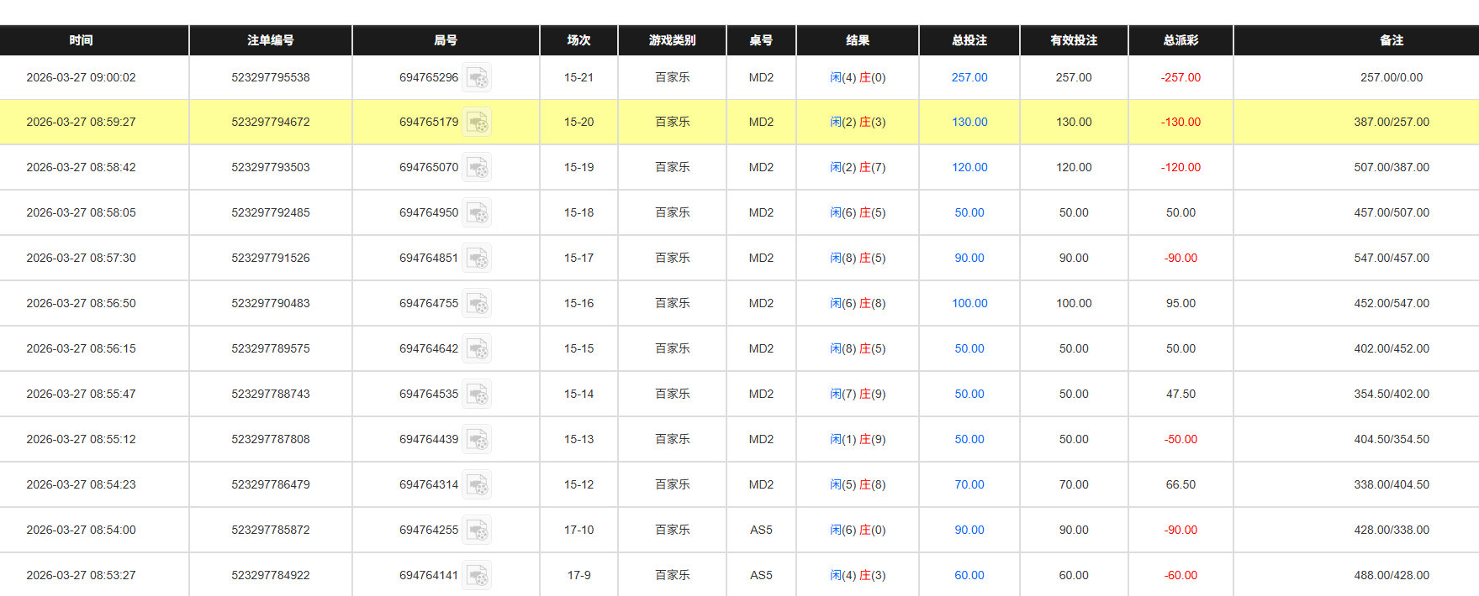
Task: Select bet slip number 523297785872
Action: (x=271, y=530)
